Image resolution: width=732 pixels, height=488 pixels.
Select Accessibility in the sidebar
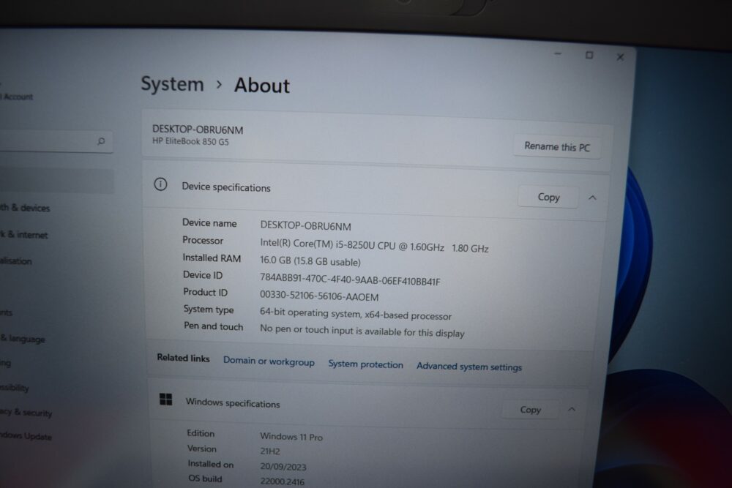[15, 388]
